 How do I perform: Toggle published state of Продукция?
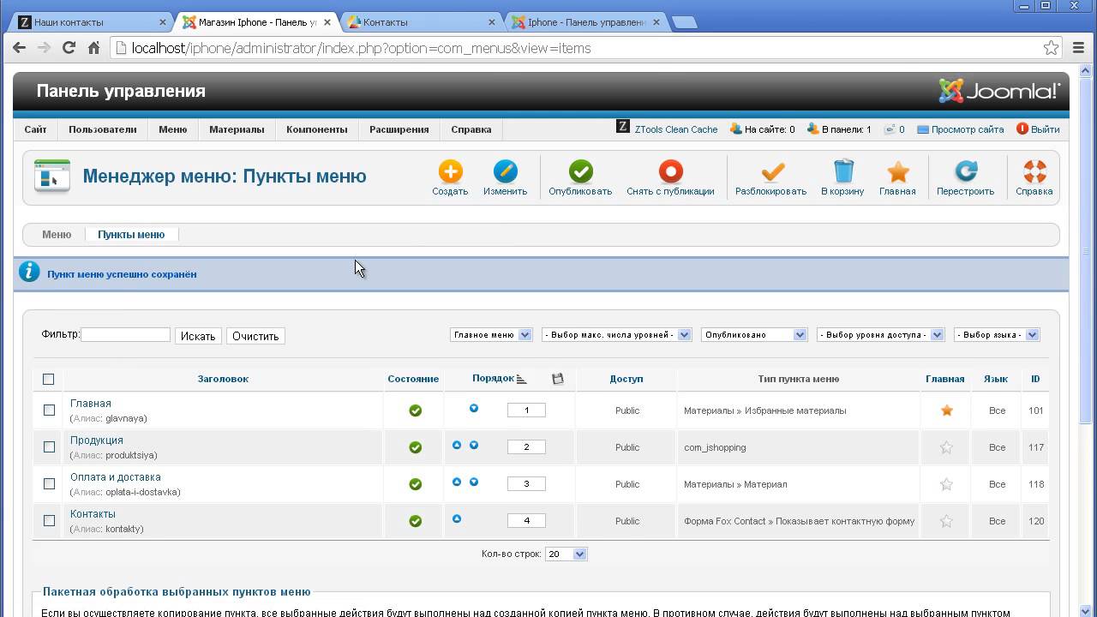click(x=416, y=447)
